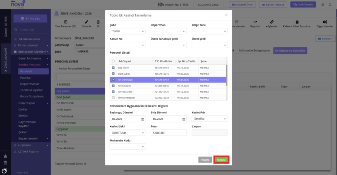Toggle Ayrılan Personelleri Göster checkbox
This screenshot has width=337, height=175.
point(57,68)
